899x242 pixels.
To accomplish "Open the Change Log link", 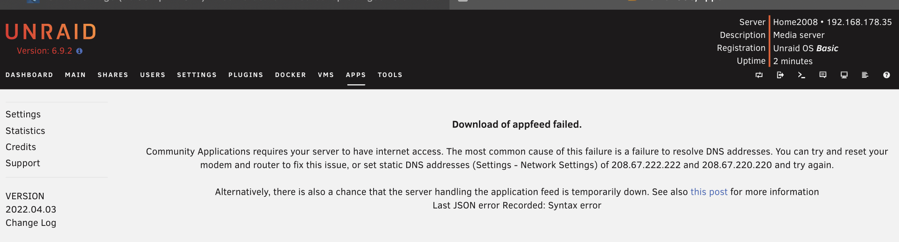I will point(31,223).
